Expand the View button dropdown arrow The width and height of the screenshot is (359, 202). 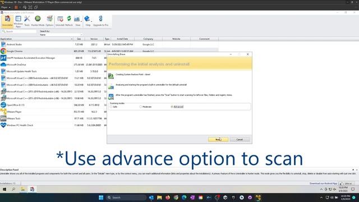point(81,21)
